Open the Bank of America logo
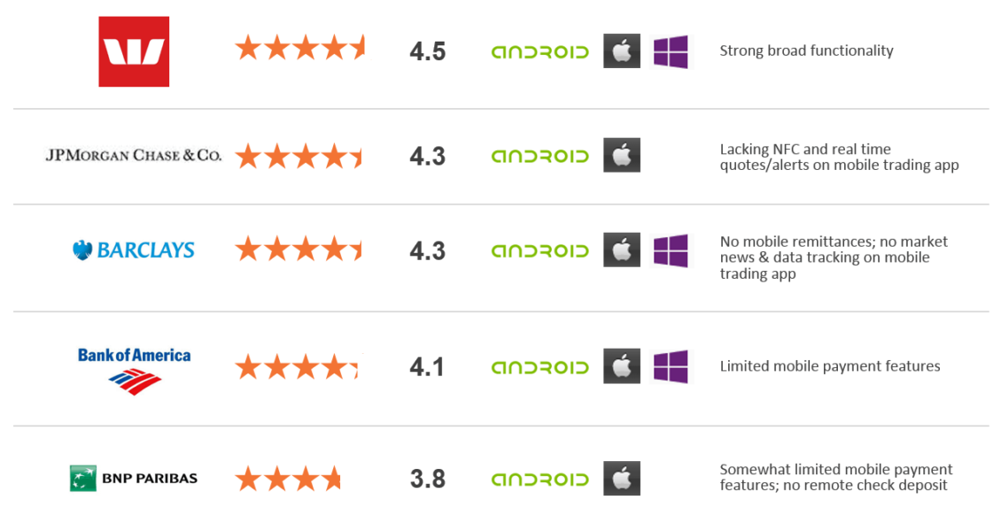This screenshot has height=523, width=1001. 134,371
